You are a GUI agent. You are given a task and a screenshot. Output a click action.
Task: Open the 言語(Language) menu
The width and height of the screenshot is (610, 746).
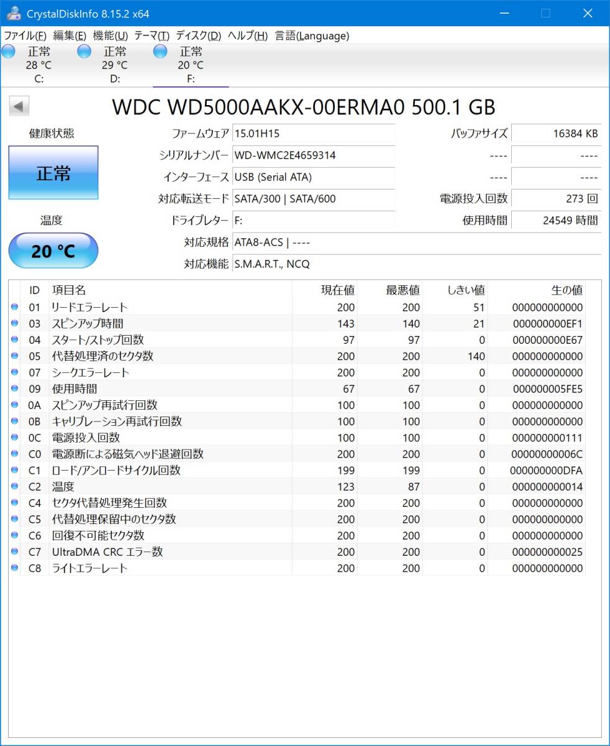[312, 36]
